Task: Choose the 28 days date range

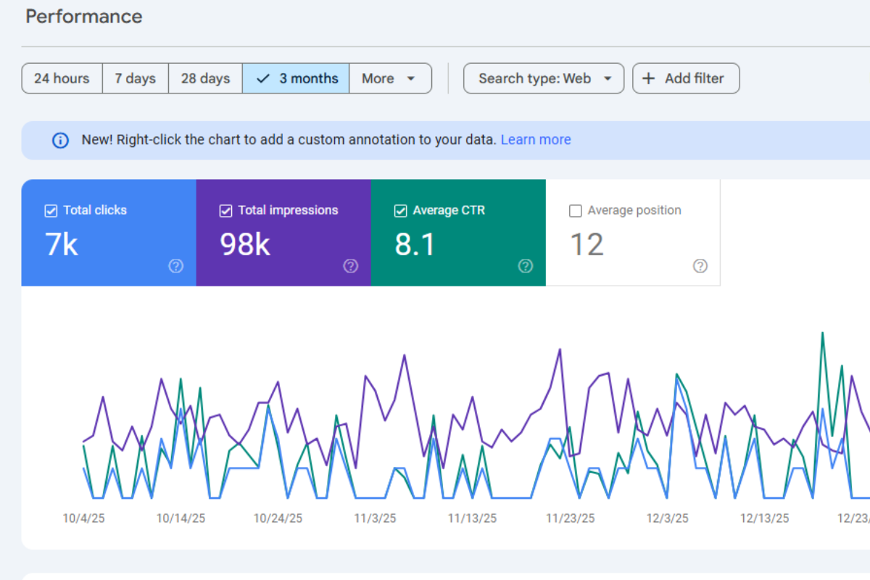Action: click(205, 78)
